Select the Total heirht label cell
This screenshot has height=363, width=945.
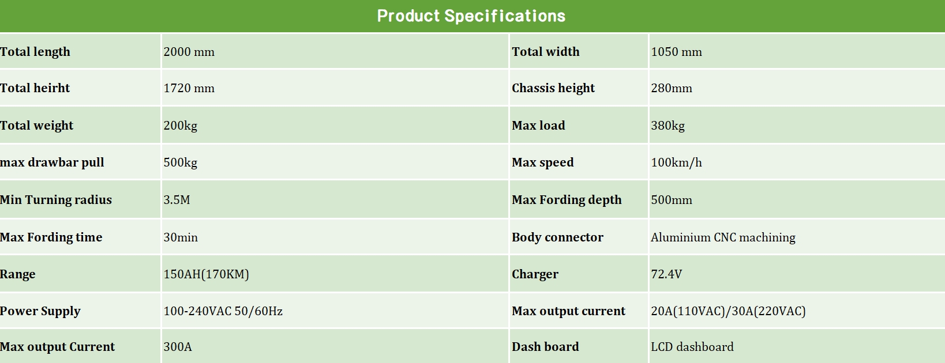tap(35, 88)
